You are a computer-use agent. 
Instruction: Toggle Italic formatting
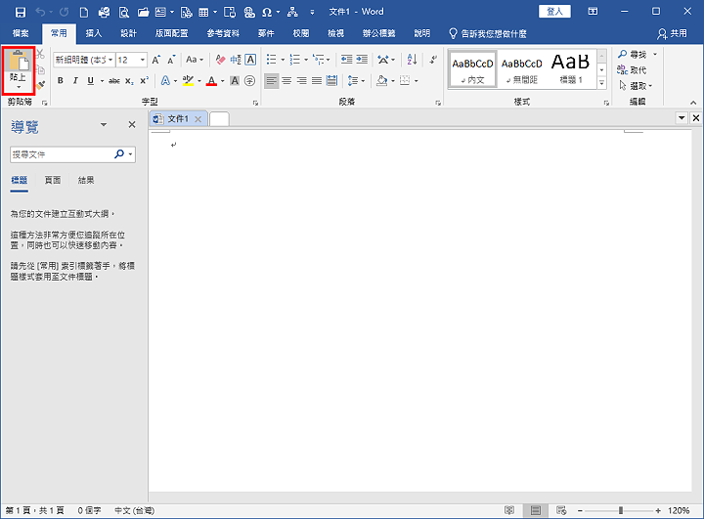(75, 81)
